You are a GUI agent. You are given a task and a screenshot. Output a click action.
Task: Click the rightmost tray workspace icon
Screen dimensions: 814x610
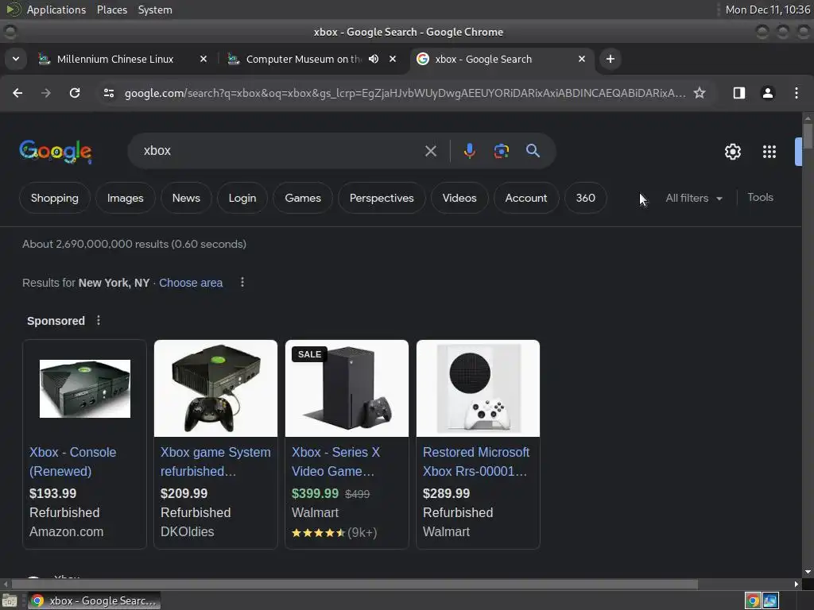(770, 600)
